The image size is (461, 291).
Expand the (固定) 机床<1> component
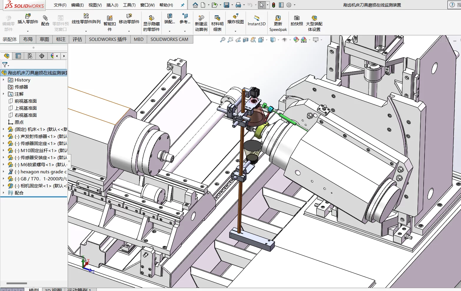point(4,129)
